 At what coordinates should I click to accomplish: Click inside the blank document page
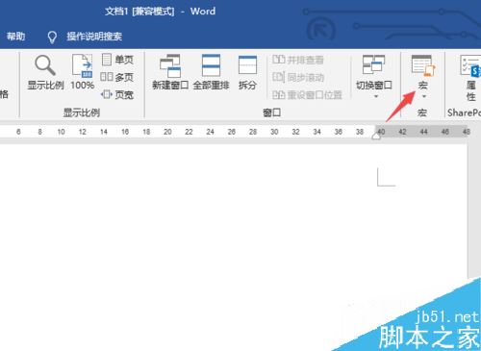(x=233, y=247)
